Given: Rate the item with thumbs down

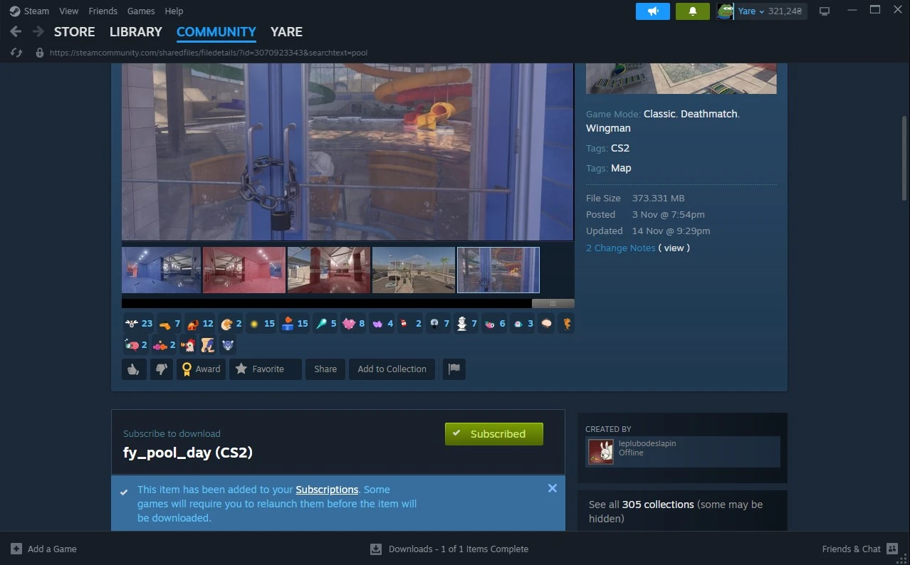Looking at the screenshot, I should coord(162,369).
